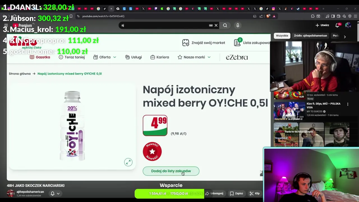Screen dimensions: 359x202
Task: Open the Brave Shields lion icon
Action: coord(268,16)
